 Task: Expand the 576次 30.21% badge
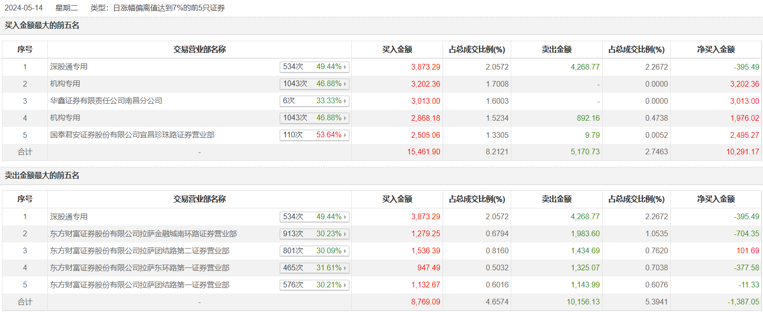pyautogui.click(x=314, y=285)
